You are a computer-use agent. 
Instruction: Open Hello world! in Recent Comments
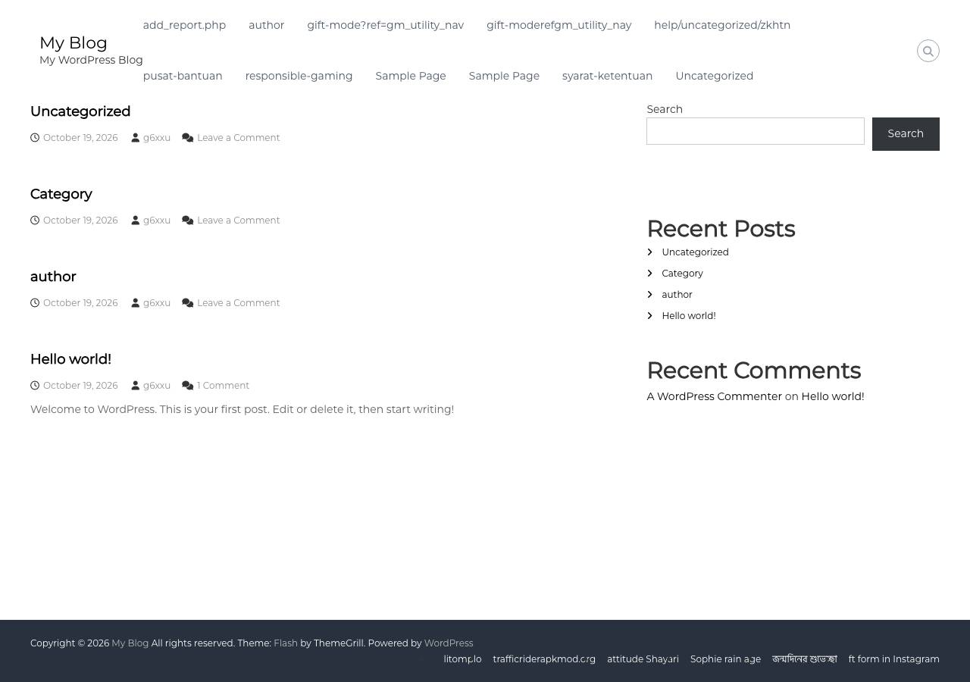833,396
